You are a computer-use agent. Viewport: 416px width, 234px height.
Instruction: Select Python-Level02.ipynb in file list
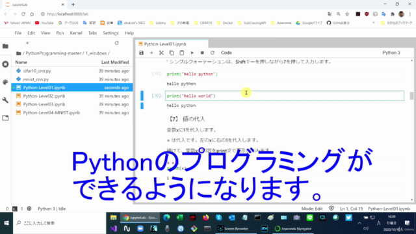pyautogui.click(x=72, y=96)
